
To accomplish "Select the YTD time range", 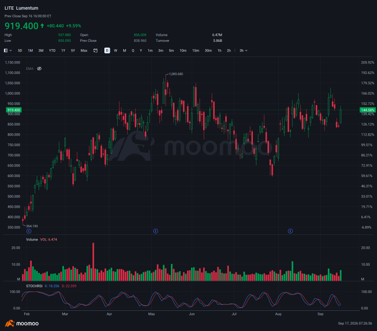I will point(52,51).
